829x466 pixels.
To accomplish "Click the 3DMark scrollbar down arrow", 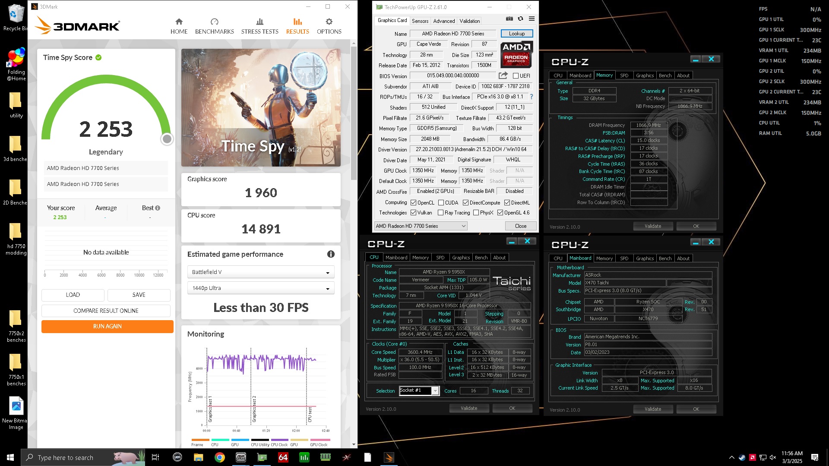I will coord(354,444).
